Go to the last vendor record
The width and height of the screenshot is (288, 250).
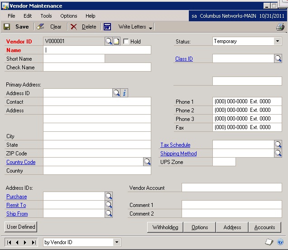point(34,242)
